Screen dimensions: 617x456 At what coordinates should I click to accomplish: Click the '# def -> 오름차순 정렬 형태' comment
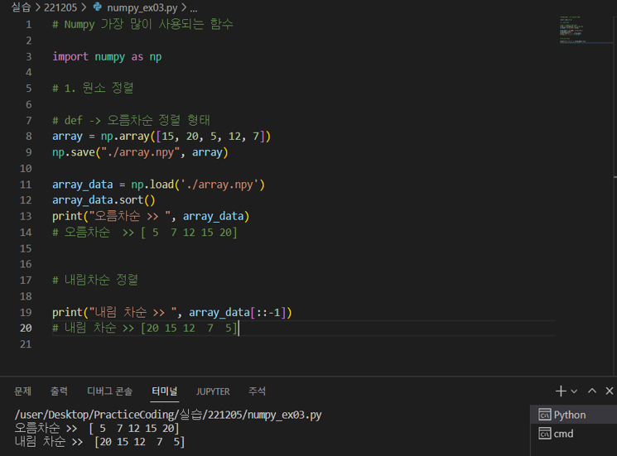132,120
